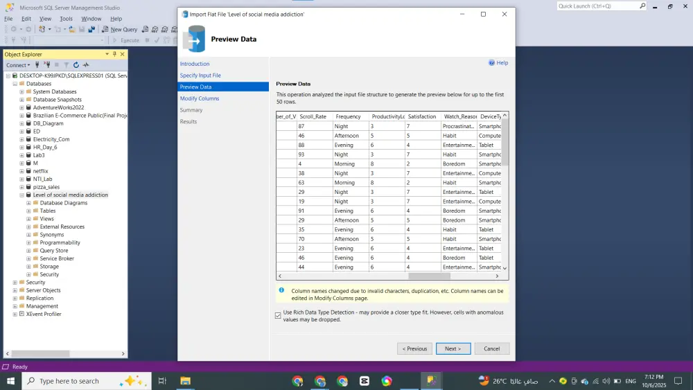Open the File menu
Screen dimensions: 693x390
[x=8, y=19]
